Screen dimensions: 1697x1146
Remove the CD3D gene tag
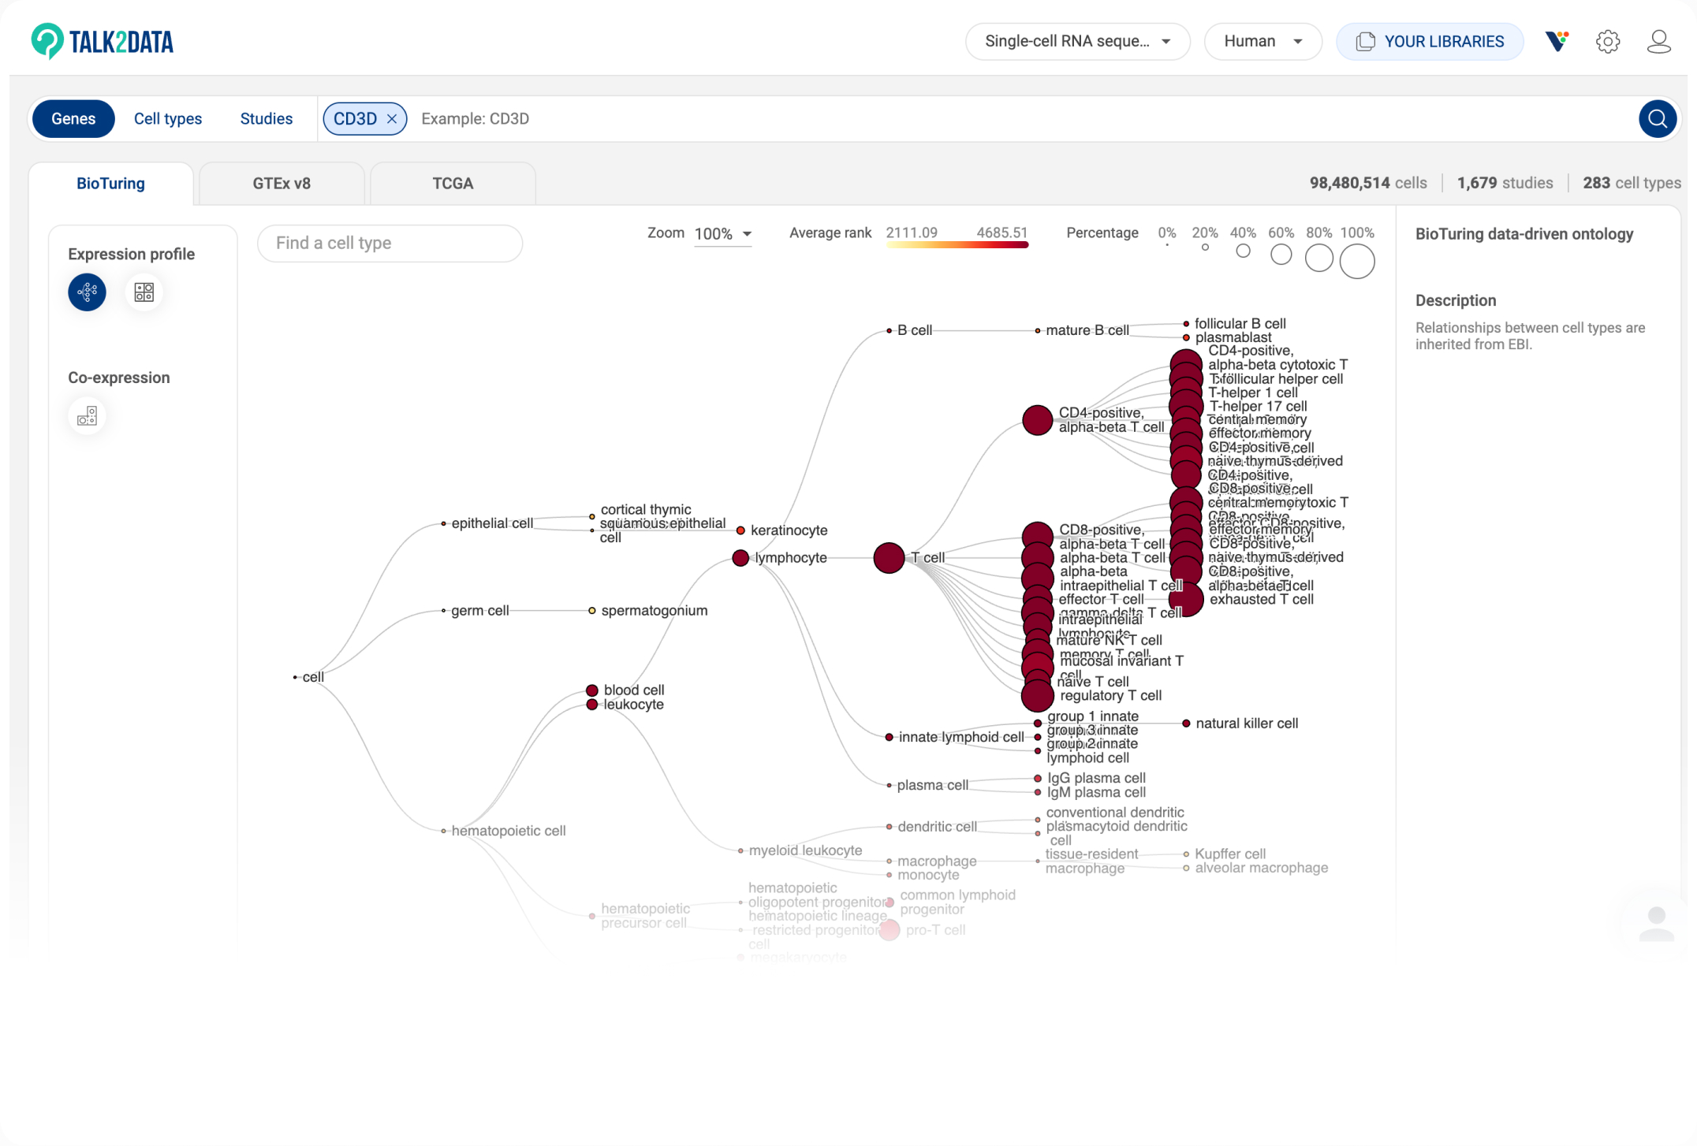click(x=392, y=119)
